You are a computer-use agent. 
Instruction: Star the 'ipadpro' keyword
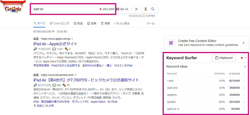244,95
